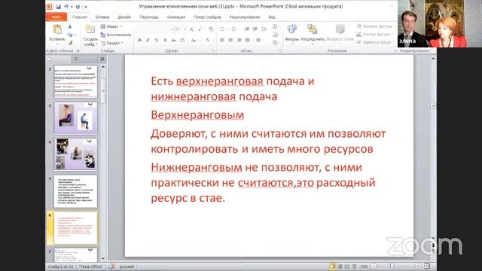This screenshot has height=271, width=482.
Task: Switch to Reading view in the status bar
Action: point(347,266)
